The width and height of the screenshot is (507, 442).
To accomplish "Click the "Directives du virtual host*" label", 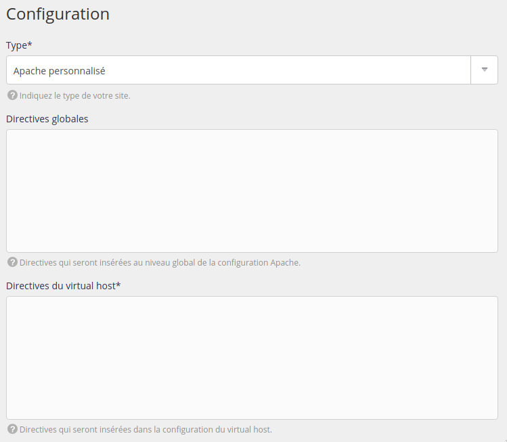I will (x=63, y=285).
